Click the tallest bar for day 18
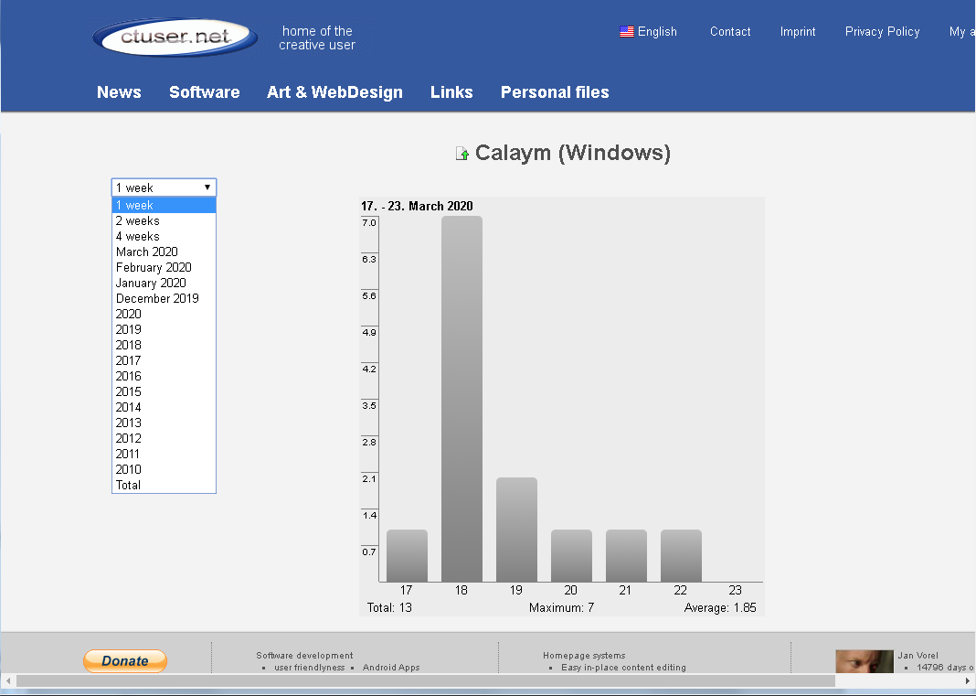 461,398
